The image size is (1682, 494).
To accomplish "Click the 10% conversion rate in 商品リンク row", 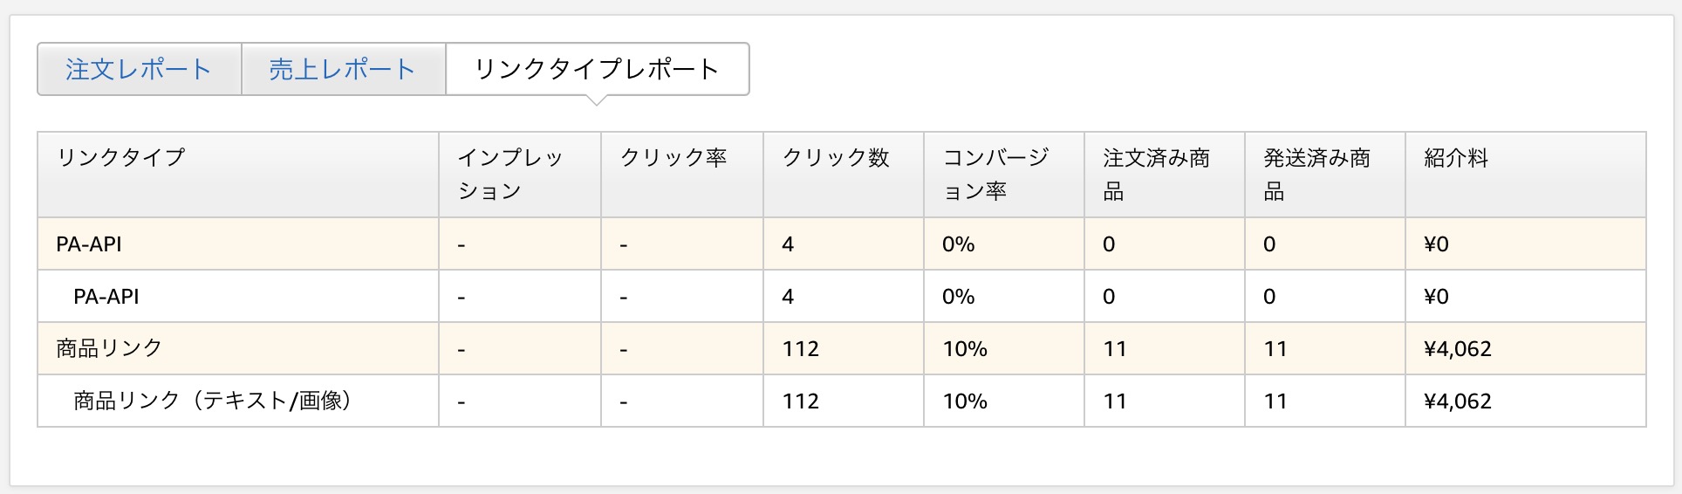I will 965,349.
